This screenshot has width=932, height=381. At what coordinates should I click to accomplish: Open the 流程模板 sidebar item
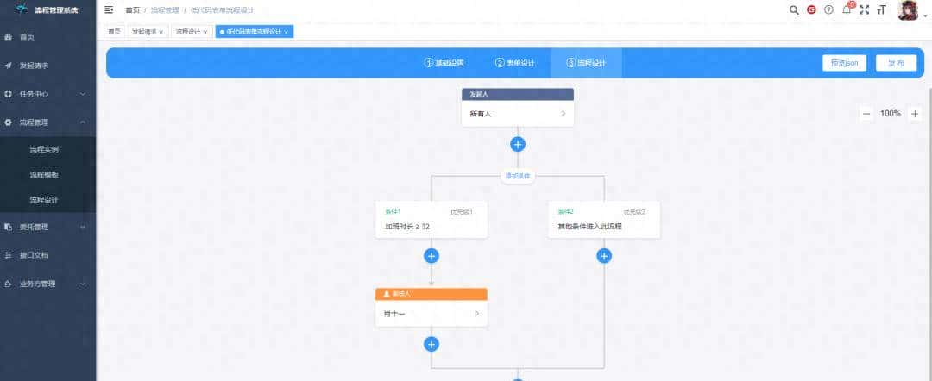(x=44, y=174)
